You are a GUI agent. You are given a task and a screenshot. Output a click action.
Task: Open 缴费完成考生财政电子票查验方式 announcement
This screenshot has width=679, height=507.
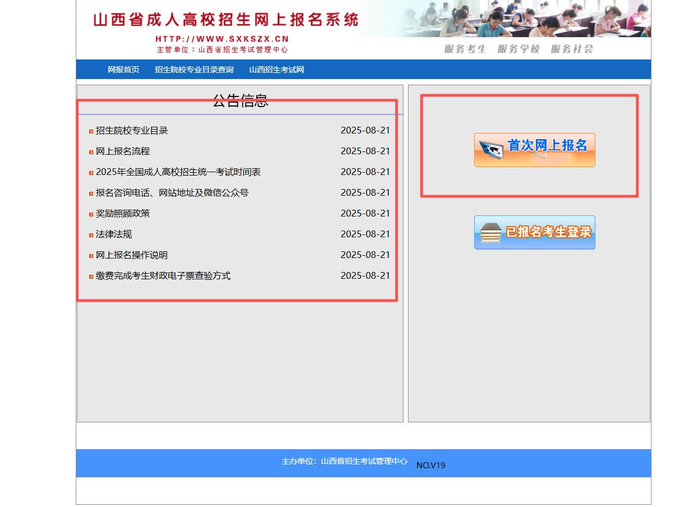pyautogui.click(x=163, y=276)
